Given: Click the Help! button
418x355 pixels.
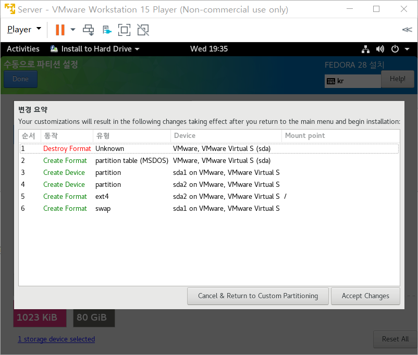Looking at the screenshot, I should (x=398, y=79).
